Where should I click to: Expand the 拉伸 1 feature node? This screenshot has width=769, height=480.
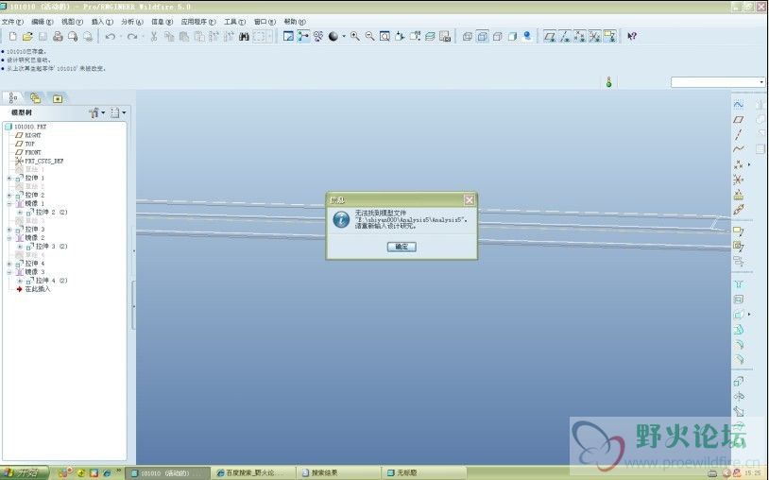(9, 178)
